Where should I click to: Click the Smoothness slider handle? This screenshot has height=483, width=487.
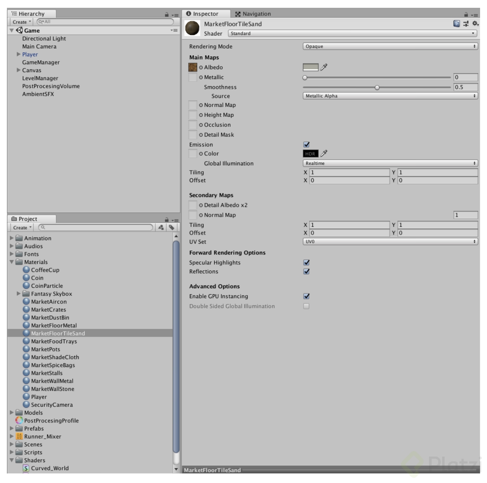pyautogui.click(x=377, y=87)
